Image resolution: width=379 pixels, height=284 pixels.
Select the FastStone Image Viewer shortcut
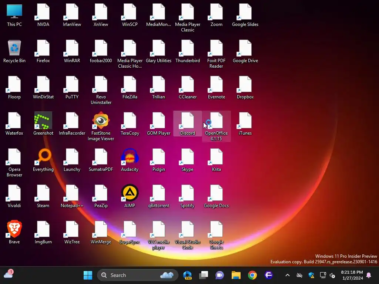[101, 126]
